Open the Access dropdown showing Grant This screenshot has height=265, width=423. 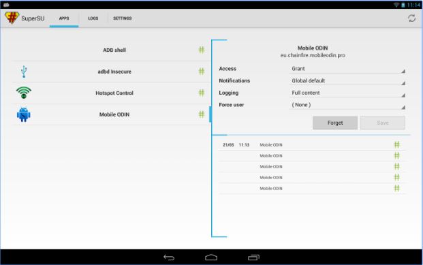tap(347, 69)
